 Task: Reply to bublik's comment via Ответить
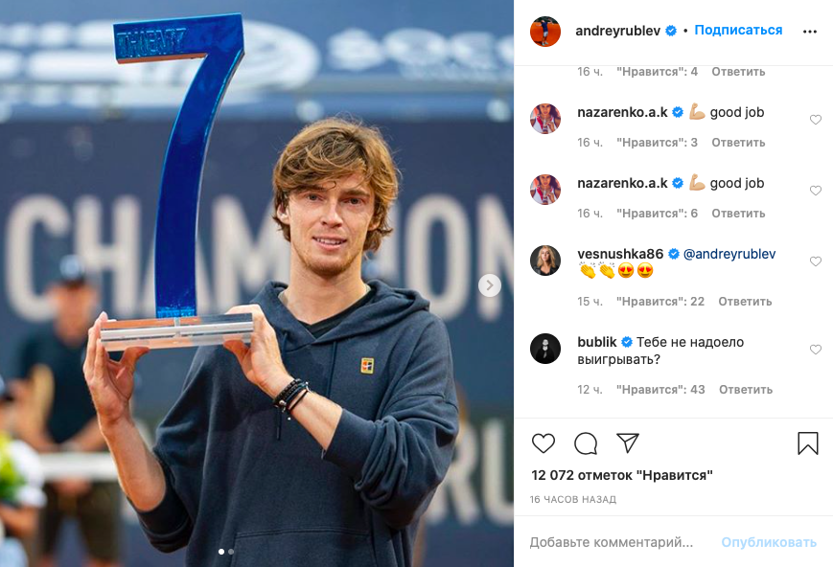pyautogui.click(x=746, y=390)
